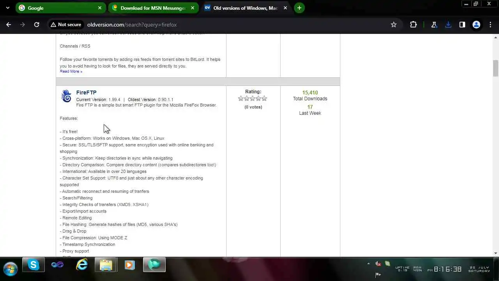Switch to Download for MSN Messenger tab
This screenshot has width=499, height=281.
(153, 8)
